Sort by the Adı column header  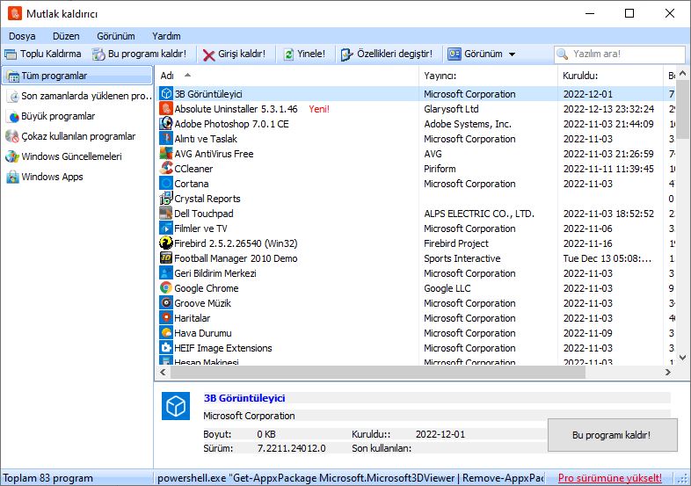[x=287, y=76]
